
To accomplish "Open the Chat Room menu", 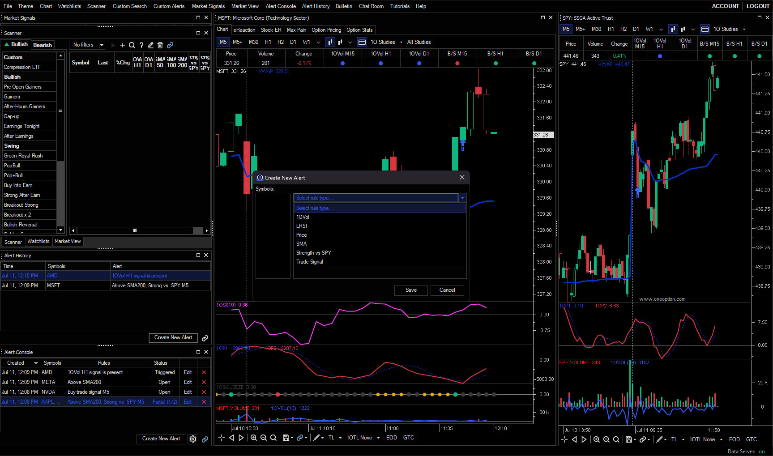I will tap(371, 6).
